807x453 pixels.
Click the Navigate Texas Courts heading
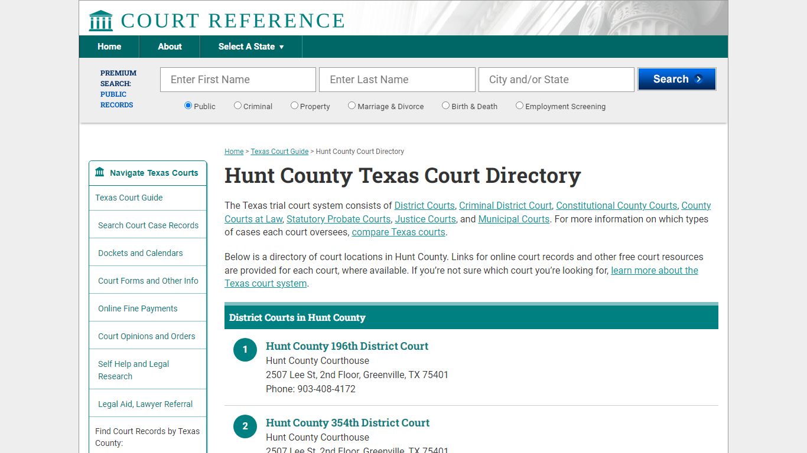click(x=154, y=173)
